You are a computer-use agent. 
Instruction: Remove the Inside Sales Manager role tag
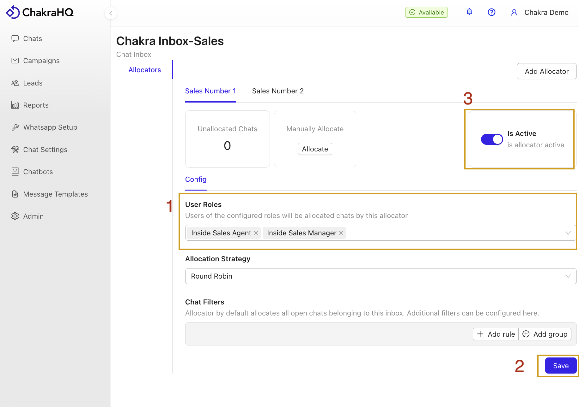point(341,233)
